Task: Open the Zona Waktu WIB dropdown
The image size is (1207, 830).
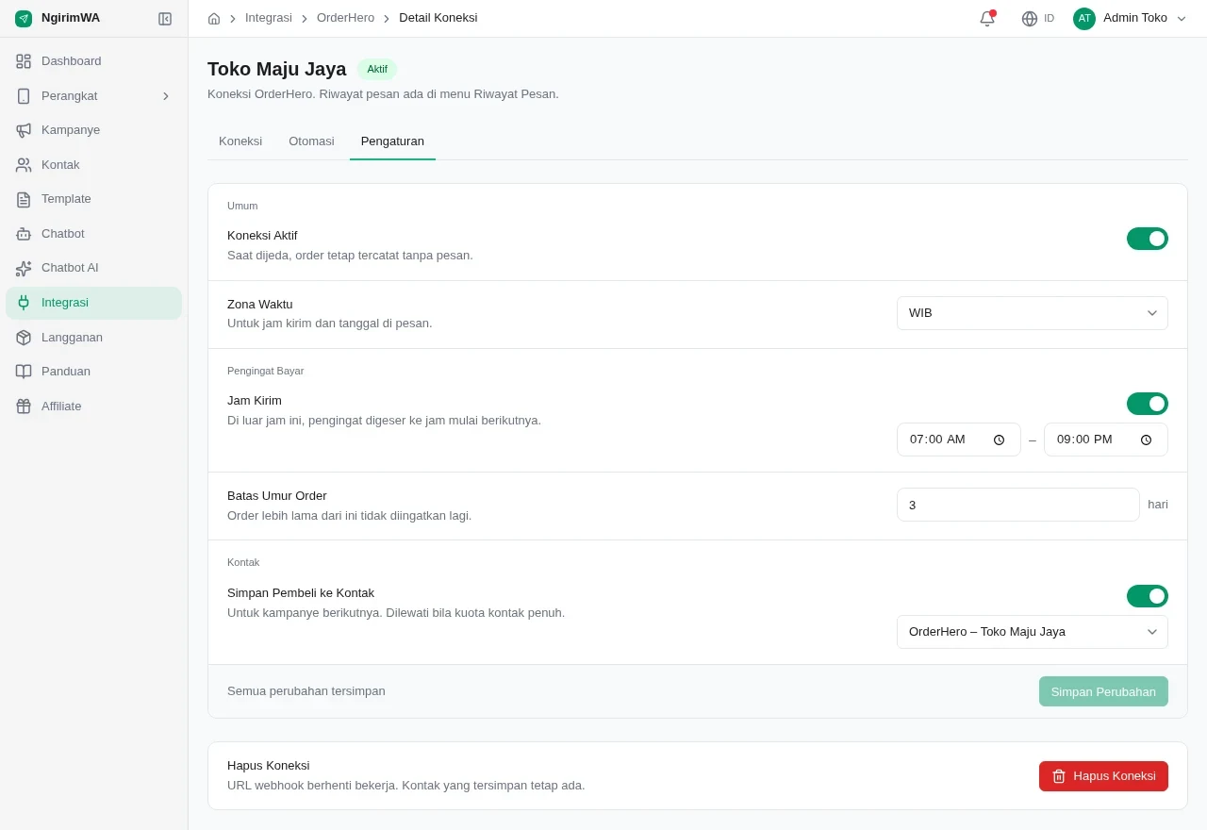Action: point(1033,313)
